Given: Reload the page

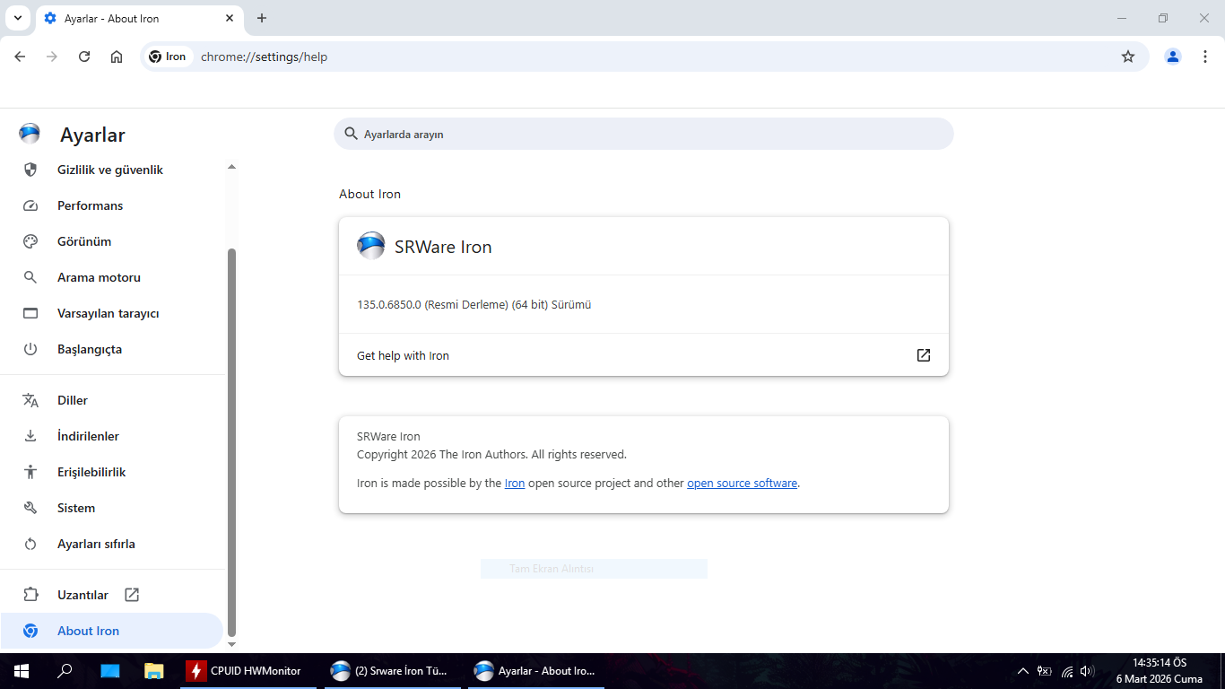Looking at the screenshot, I should point(84,57).
